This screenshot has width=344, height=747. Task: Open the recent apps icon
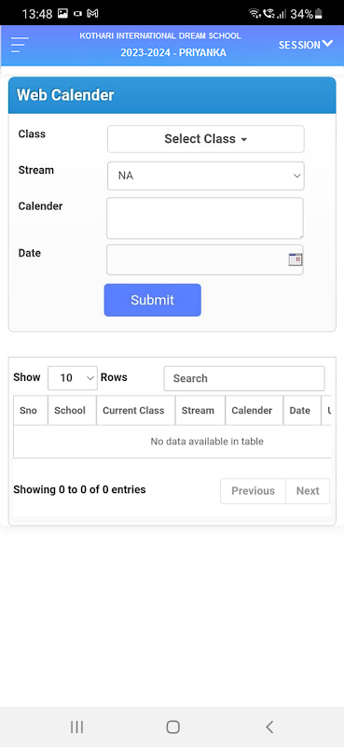(76, 727)
